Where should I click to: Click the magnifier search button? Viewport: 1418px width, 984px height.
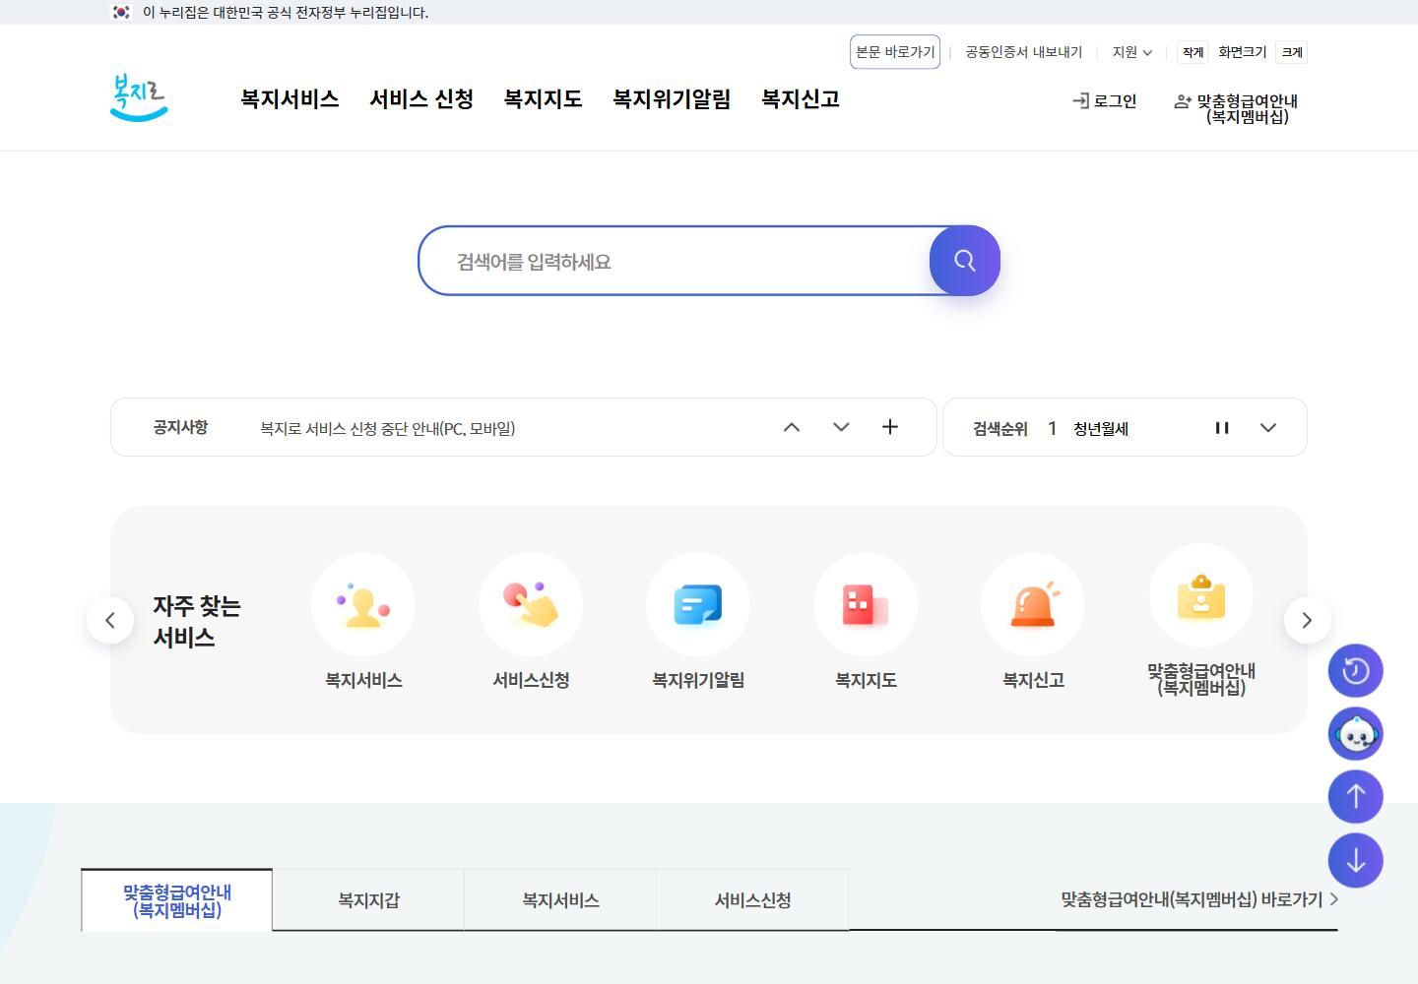click(x=965, y=261)
